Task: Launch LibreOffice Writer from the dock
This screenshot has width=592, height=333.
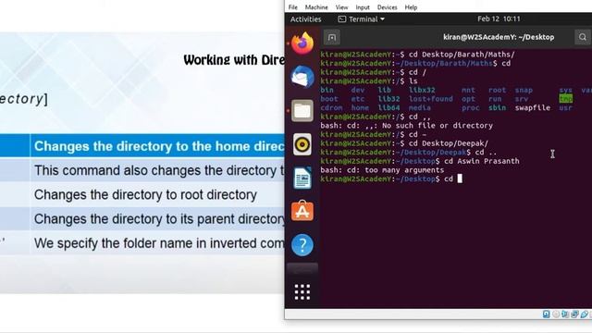Action: pyautogui.click(x=302, y=178)
